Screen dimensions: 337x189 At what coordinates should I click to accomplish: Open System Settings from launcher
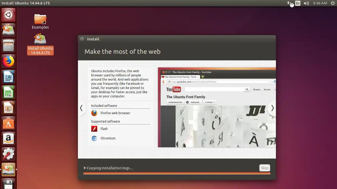coord(8,154)
